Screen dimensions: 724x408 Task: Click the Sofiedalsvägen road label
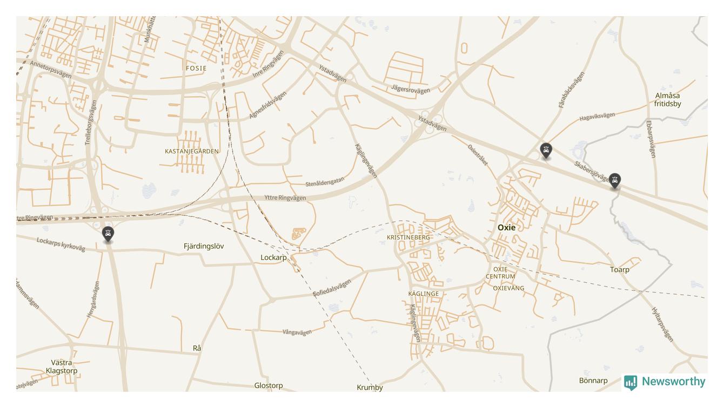[332, 288]
